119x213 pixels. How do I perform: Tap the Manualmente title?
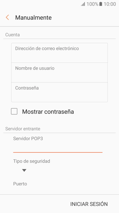33,17
